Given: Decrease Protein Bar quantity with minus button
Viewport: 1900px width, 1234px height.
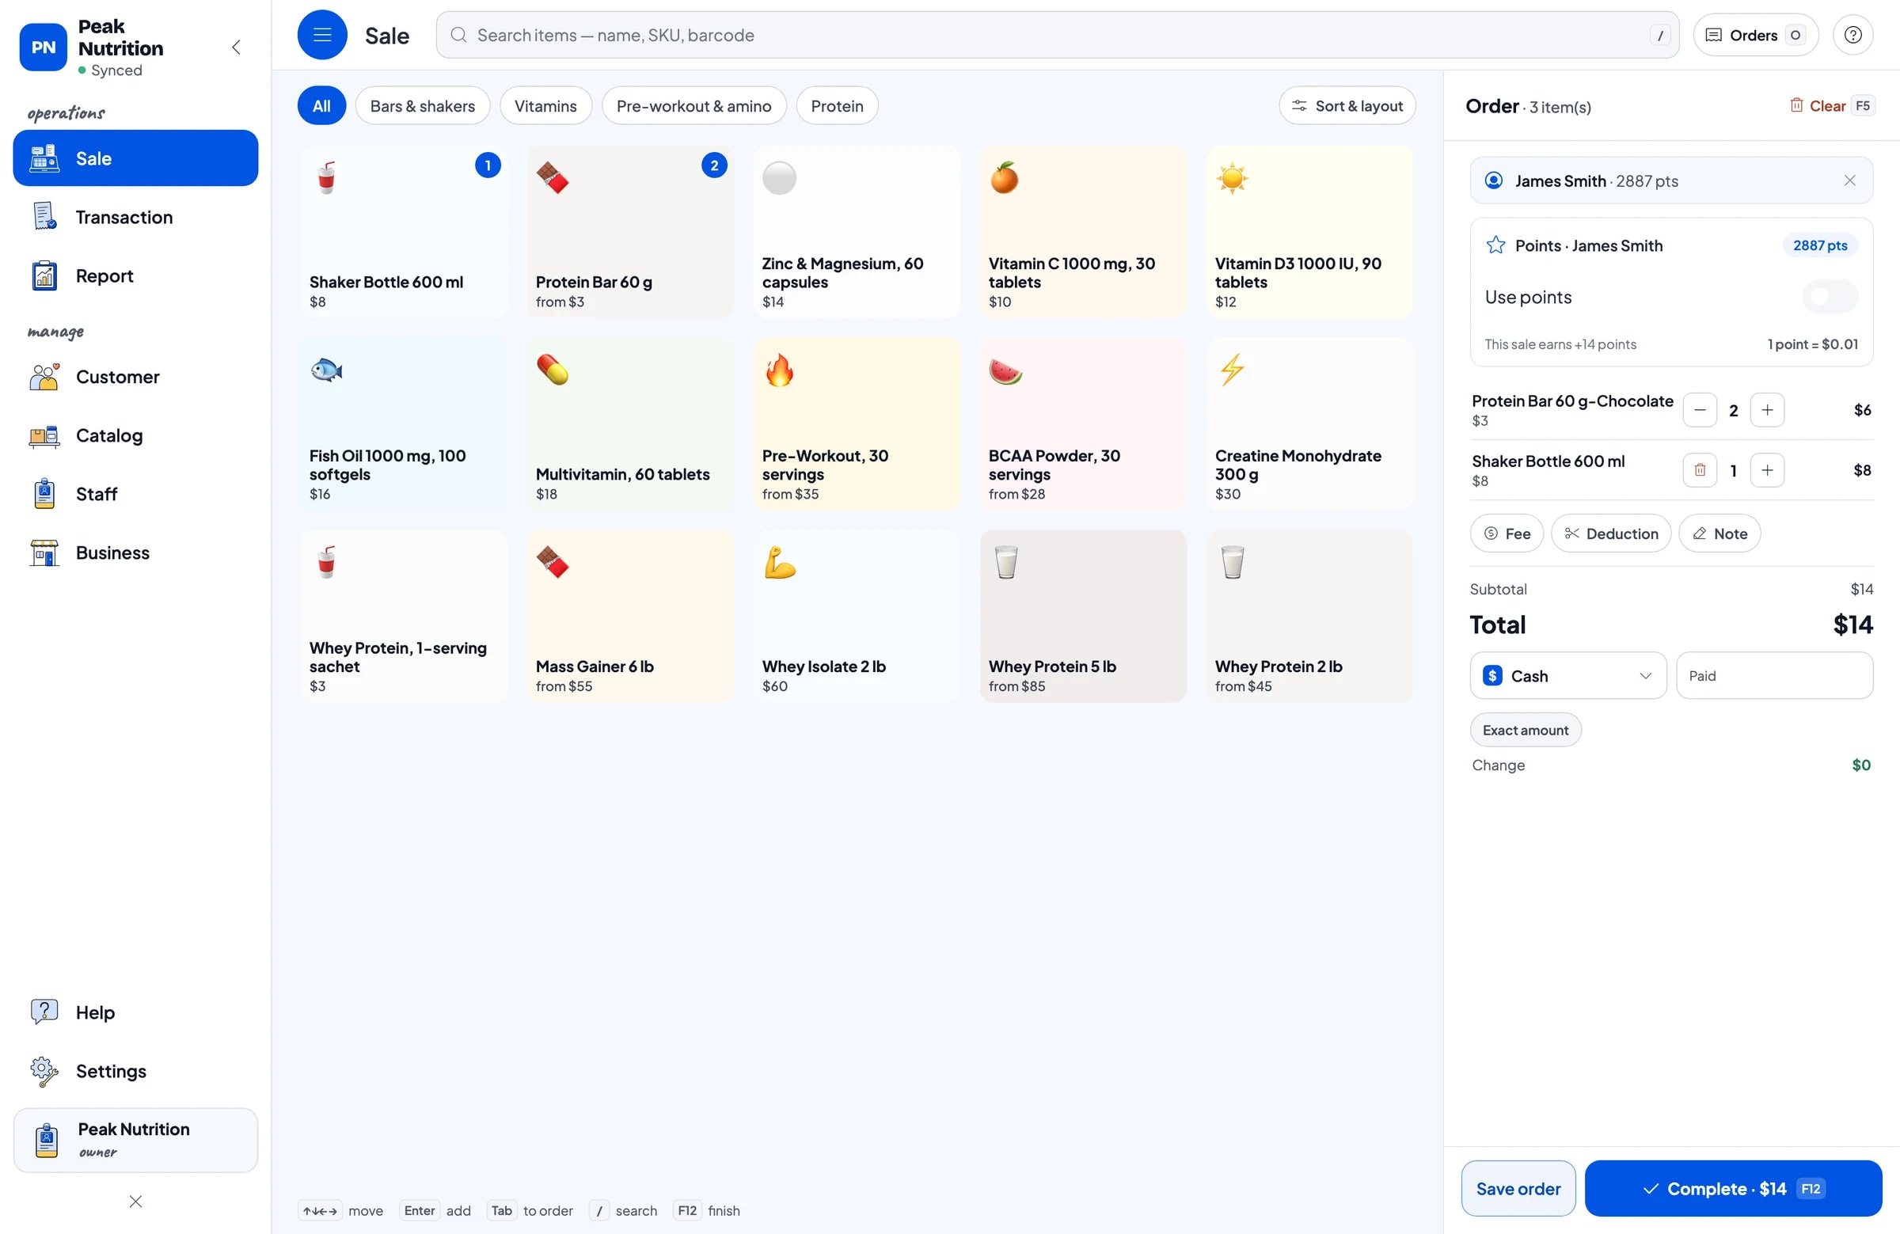Looking at the screenshot, I should (1699, 410).
